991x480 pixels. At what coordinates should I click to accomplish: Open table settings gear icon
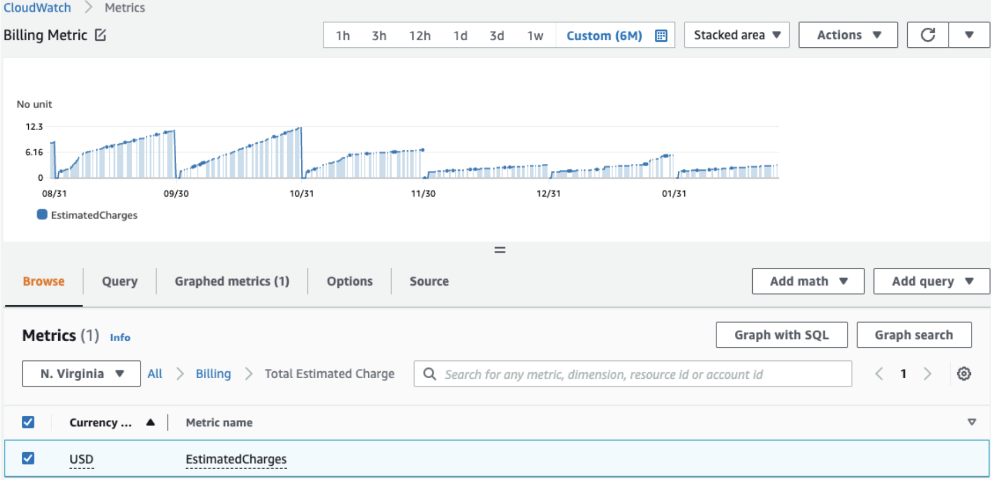click(x=964, y=374)
